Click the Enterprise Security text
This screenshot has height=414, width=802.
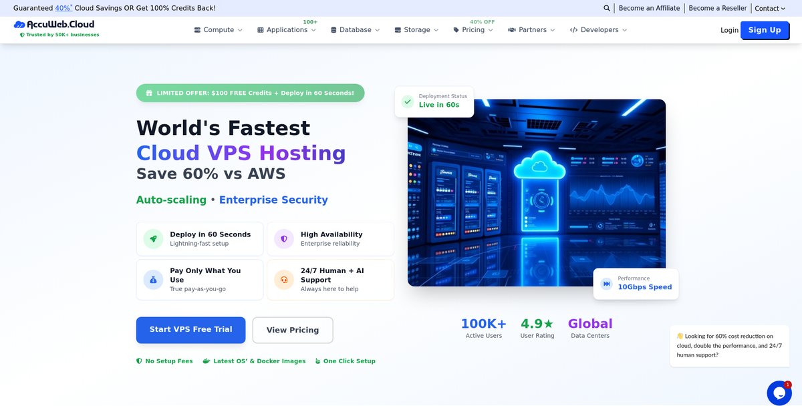273,200
